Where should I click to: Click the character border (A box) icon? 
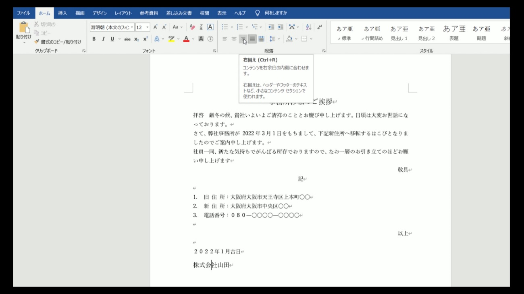[x=210, y=27]
